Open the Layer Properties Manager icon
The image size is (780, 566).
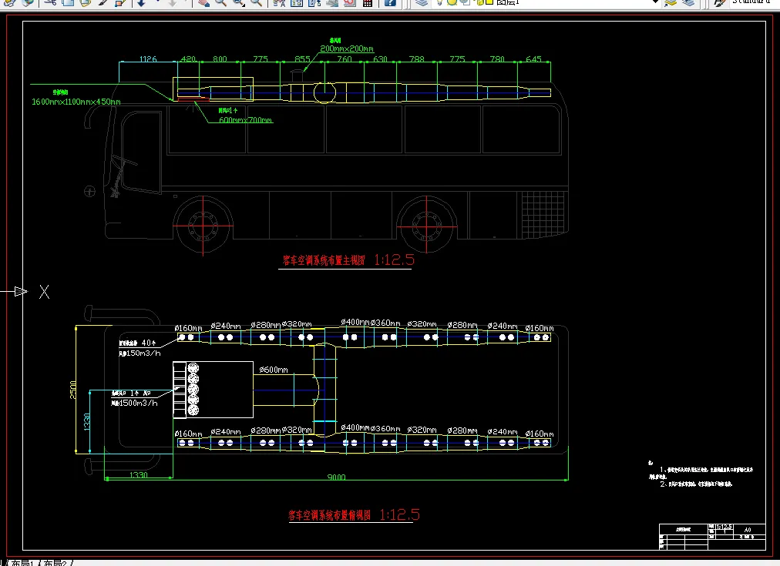(x=422, y=2)
